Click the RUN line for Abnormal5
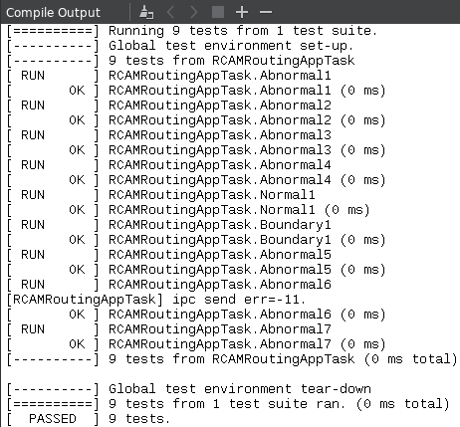This screenshot has width=460, height=427. (169, 255)
